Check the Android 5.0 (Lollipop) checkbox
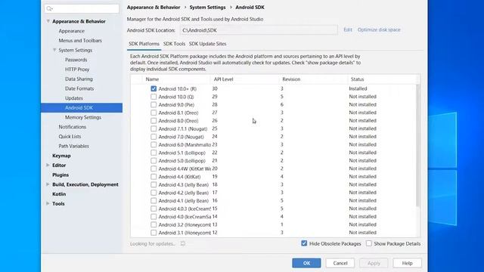This screenshot has height=272, width=484. [154, 161]
